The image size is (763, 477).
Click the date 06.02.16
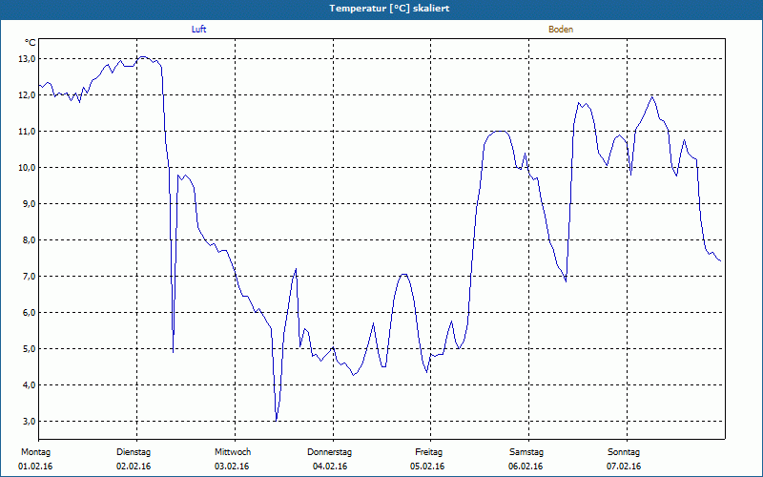point(526,467)
